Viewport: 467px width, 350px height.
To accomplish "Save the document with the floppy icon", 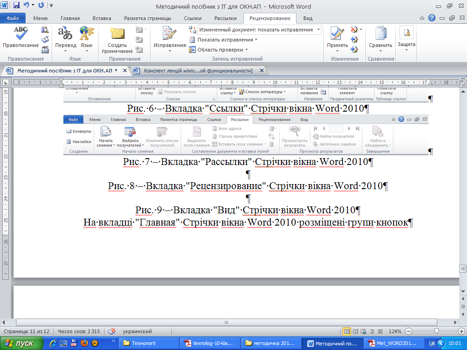I will pyautogui.click(x=16, y=5).
